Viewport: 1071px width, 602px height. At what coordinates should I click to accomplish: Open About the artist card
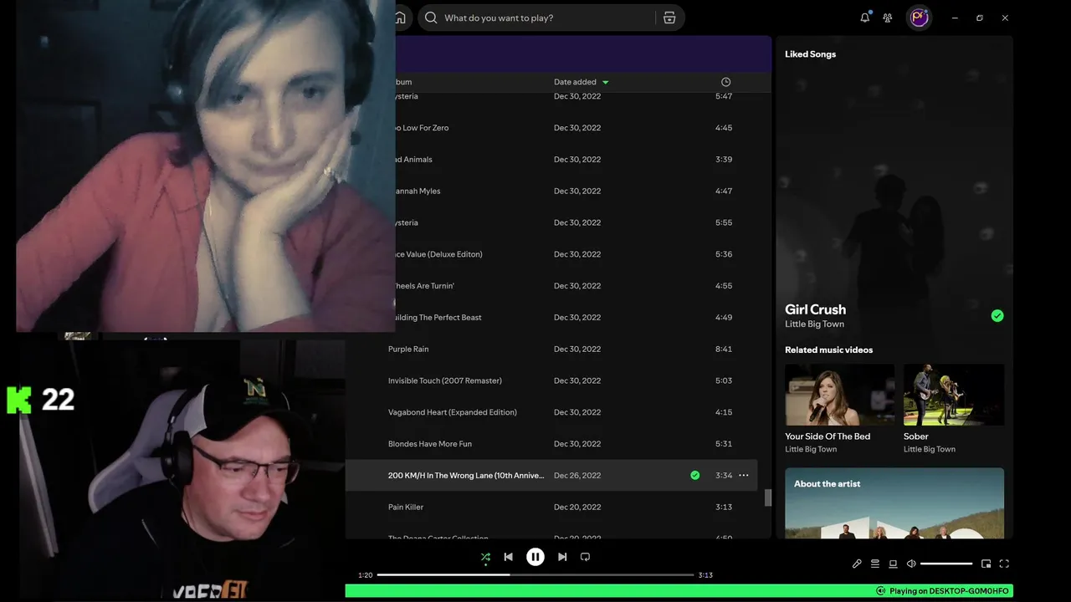coord(894,503)
